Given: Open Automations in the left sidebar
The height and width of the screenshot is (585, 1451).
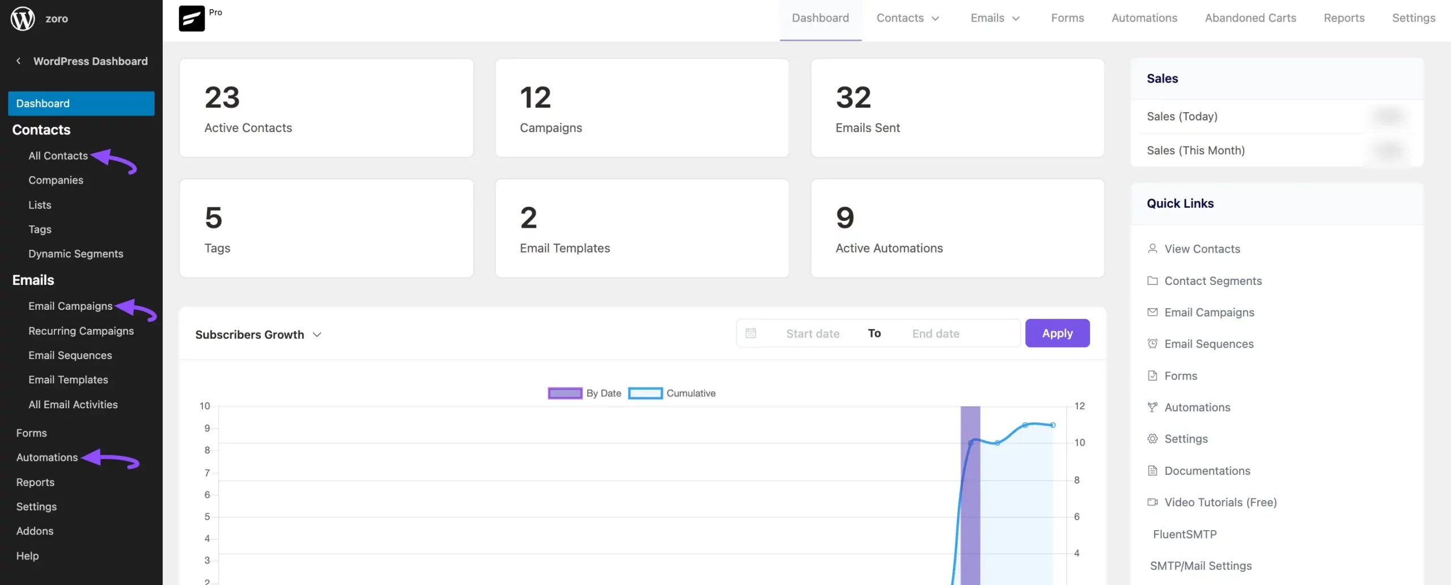Looking at the screenshot, I should pos(47,457).
